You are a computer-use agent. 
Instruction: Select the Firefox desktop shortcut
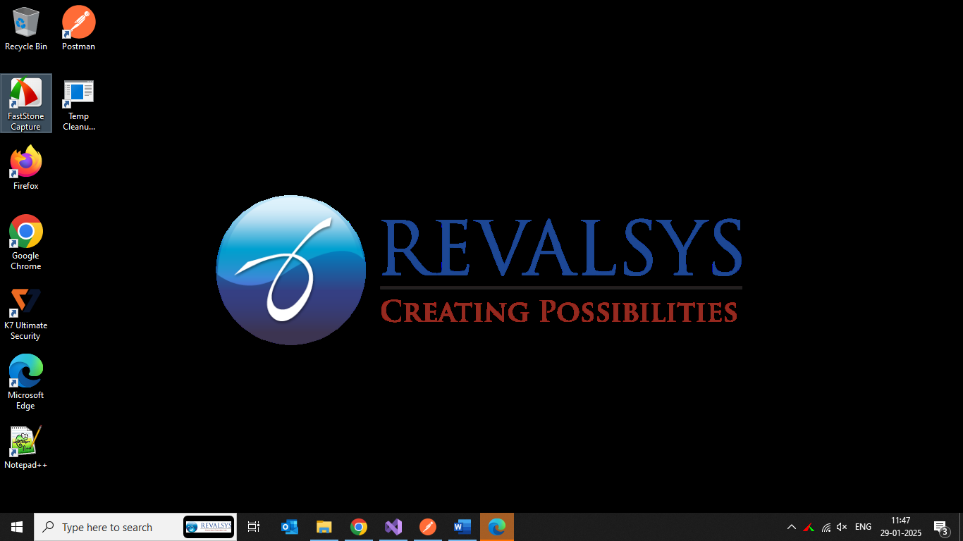coord(26,168)
